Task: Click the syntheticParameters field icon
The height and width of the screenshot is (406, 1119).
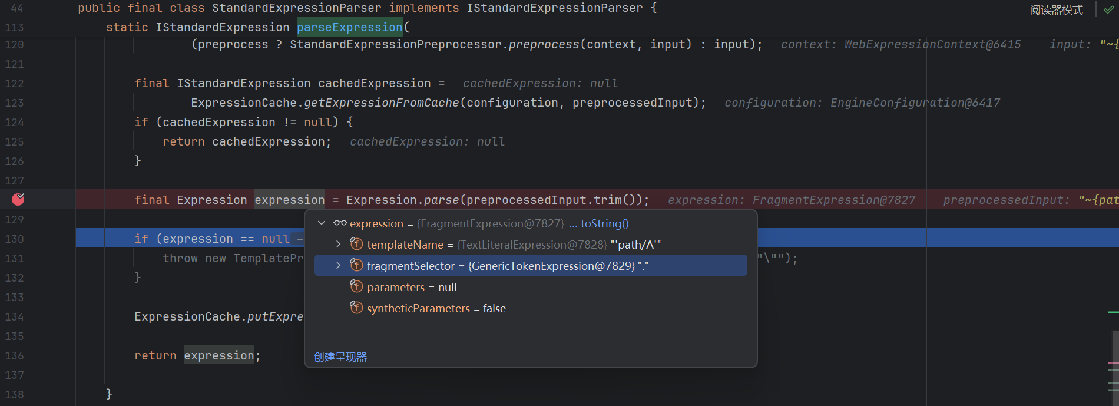Action: pos(356,308)
